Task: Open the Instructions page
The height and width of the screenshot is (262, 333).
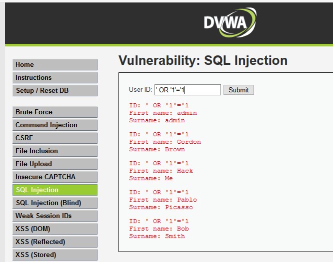Action: click(x=55, y=77)
